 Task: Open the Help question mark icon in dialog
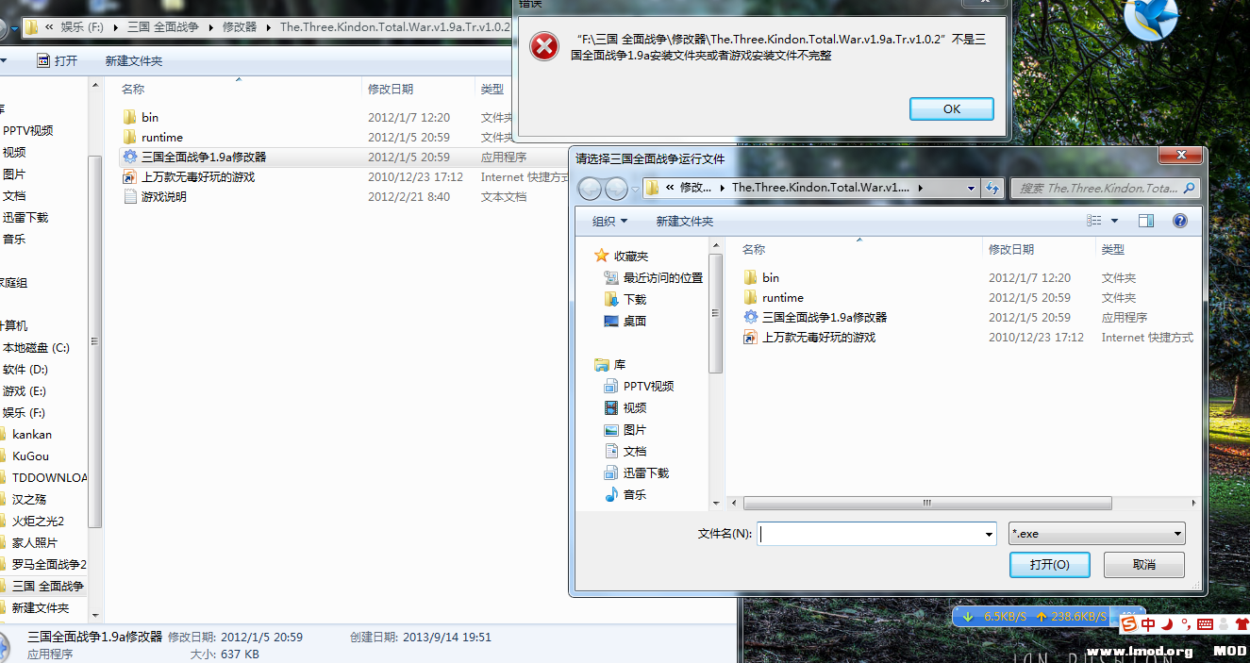1179,220
